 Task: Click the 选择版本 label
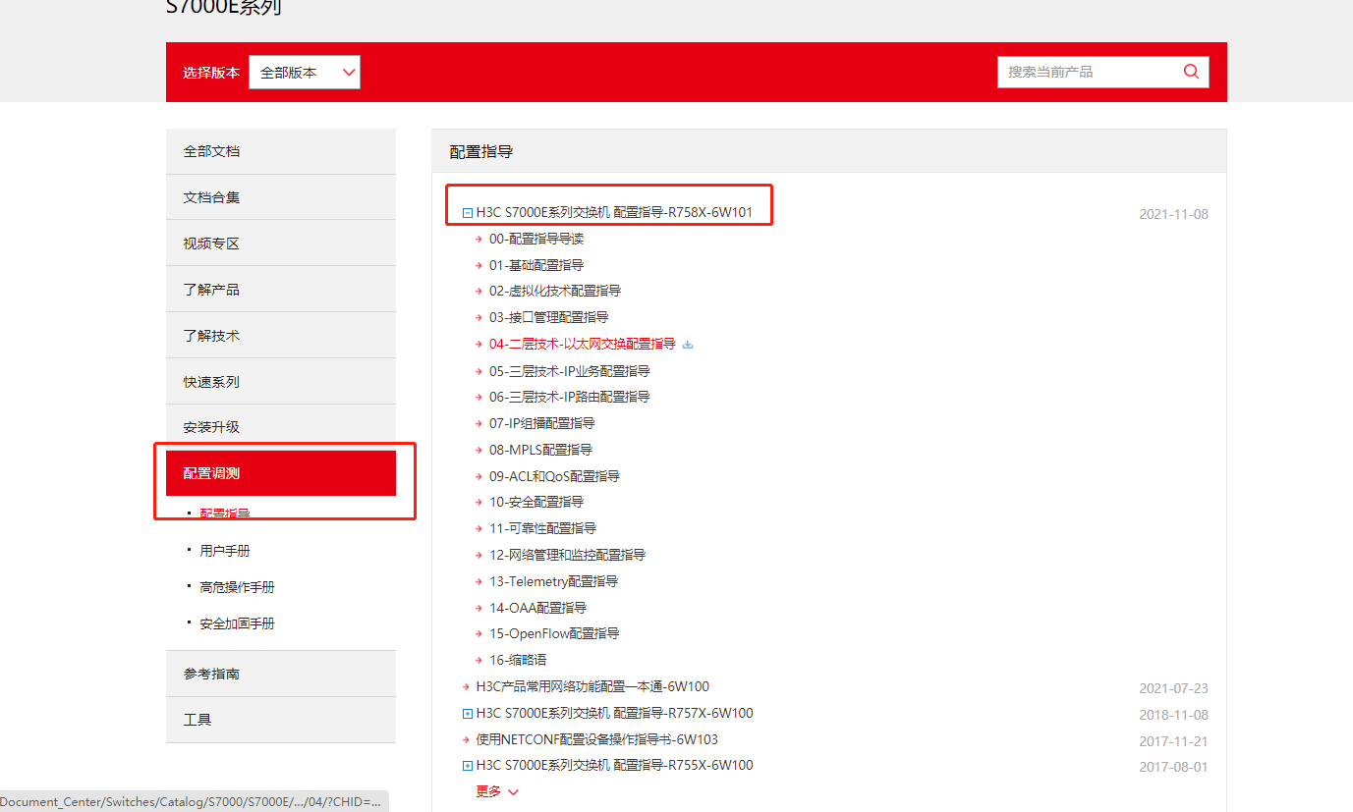[x=211, y=73]
